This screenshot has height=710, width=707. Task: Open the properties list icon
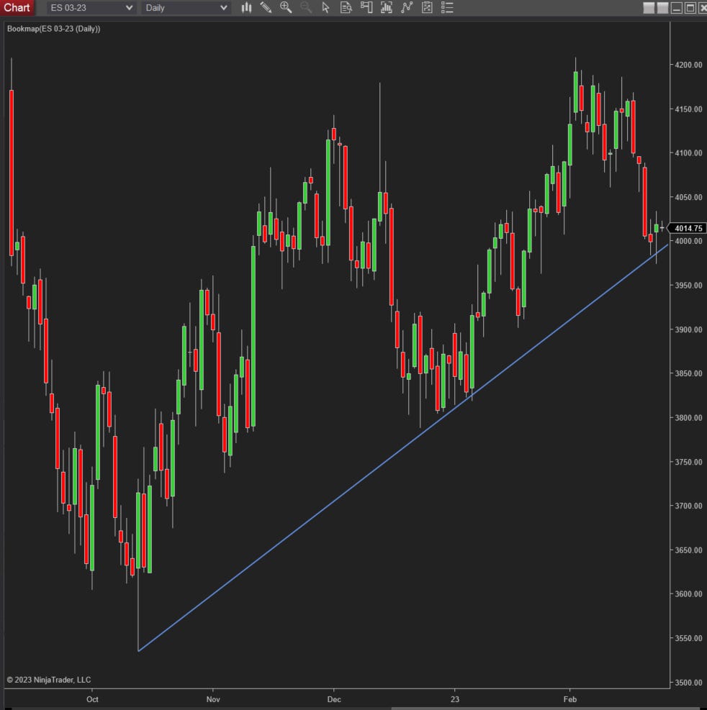[x=447, y=8]
